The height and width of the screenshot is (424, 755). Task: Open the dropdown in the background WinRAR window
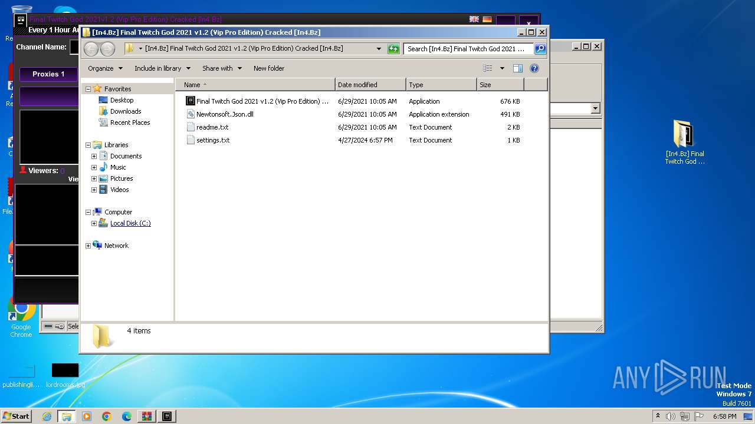[595, 108]
